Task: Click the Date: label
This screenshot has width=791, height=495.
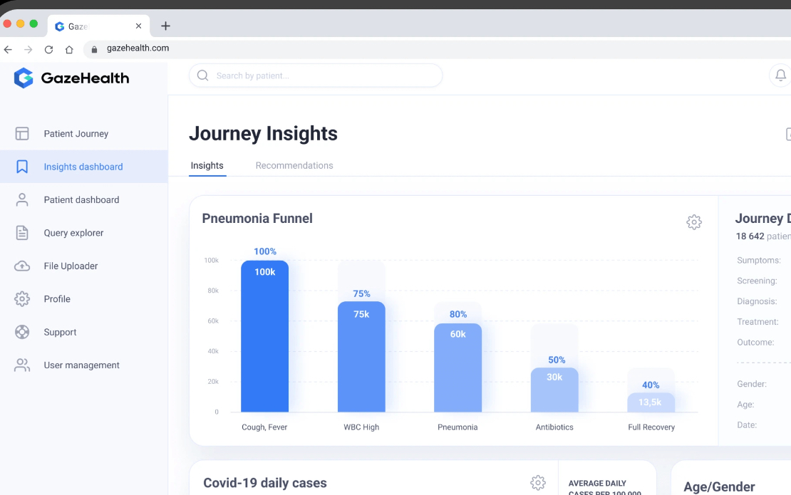Action: coord(747,425)
